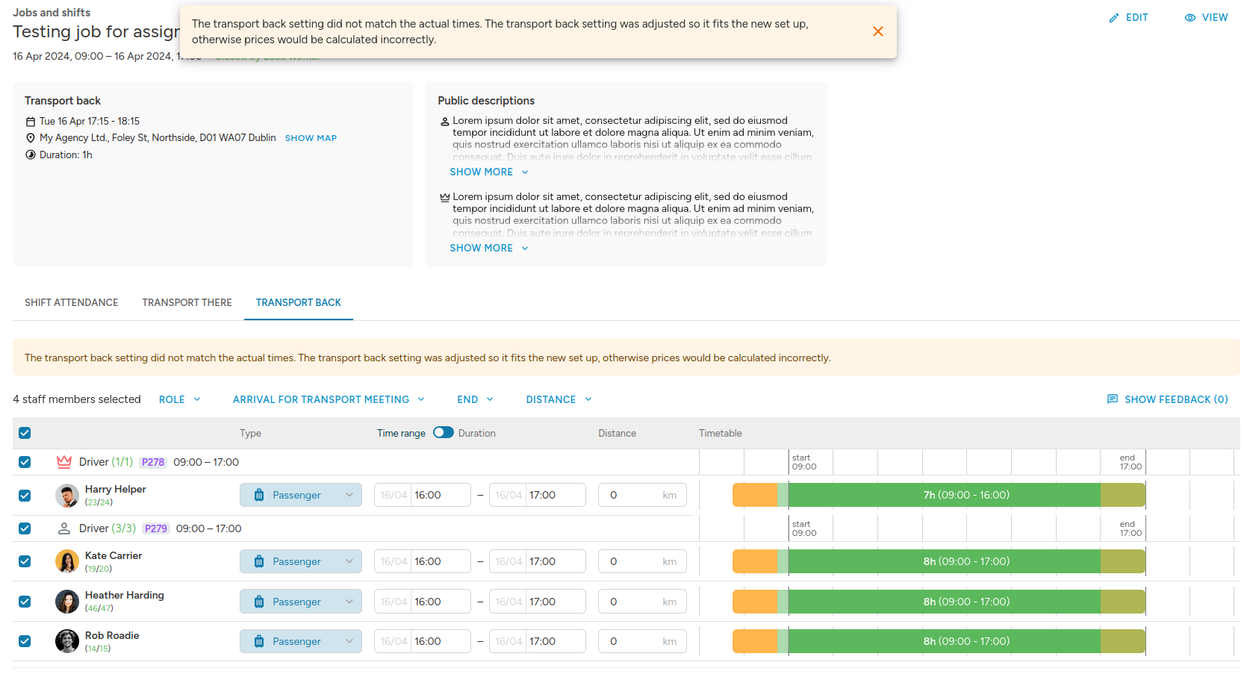Viewport: 1247px width, 677px height.
Task: Open Heather Harding's avatar
Action: click(67, 602)
